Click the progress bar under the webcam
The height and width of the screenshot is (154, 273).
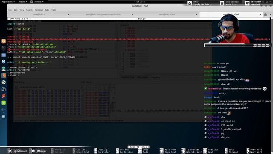238,45
